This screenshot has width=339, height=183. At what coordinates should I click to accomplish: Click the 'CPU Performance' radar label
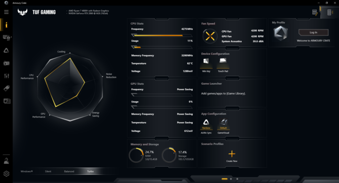tap(27, 77)
